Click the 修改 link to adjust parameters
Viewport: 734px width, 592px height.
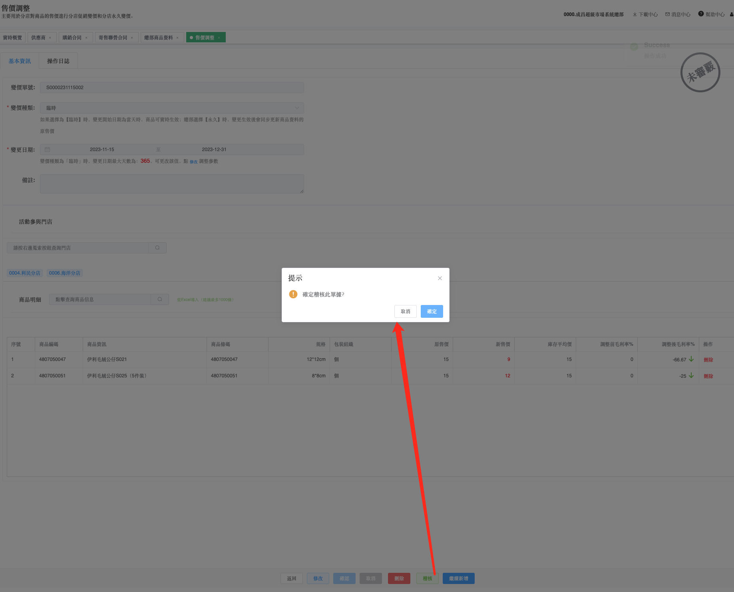pos(193,161)
